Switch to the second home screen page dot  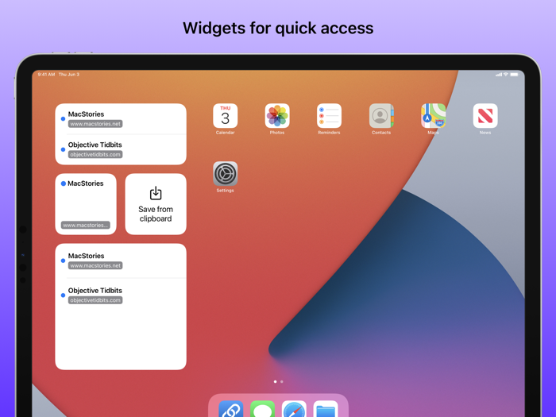click(282, 382)
